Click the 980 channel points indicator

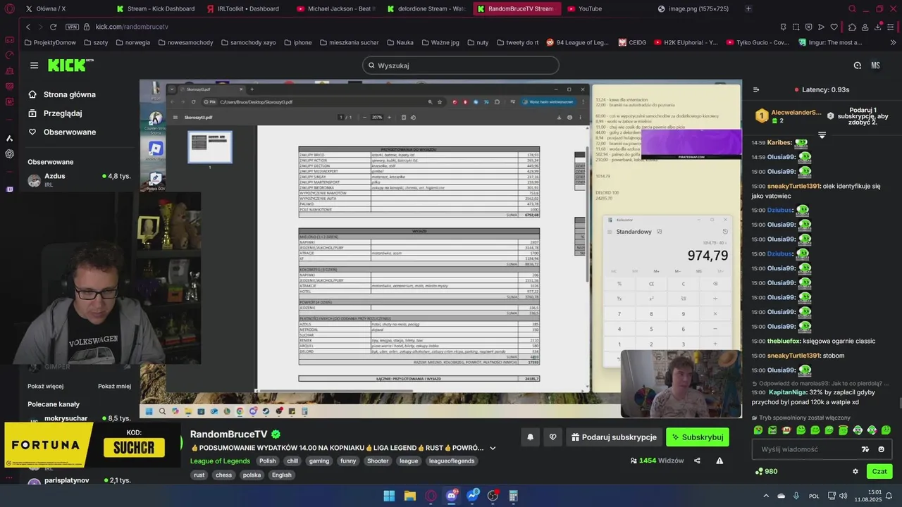pos(766,471)
